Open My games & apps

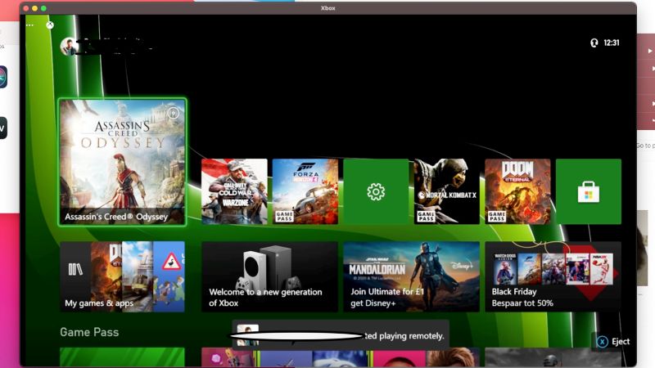(x=122, y=276)
